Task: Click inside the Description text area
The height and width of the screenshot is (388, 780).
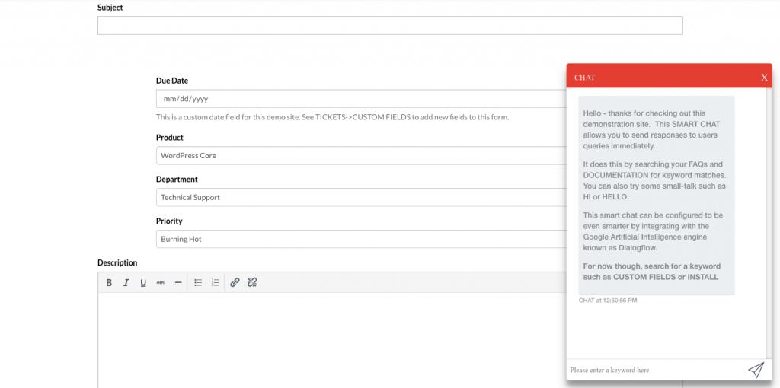Action: coord(332,340)
